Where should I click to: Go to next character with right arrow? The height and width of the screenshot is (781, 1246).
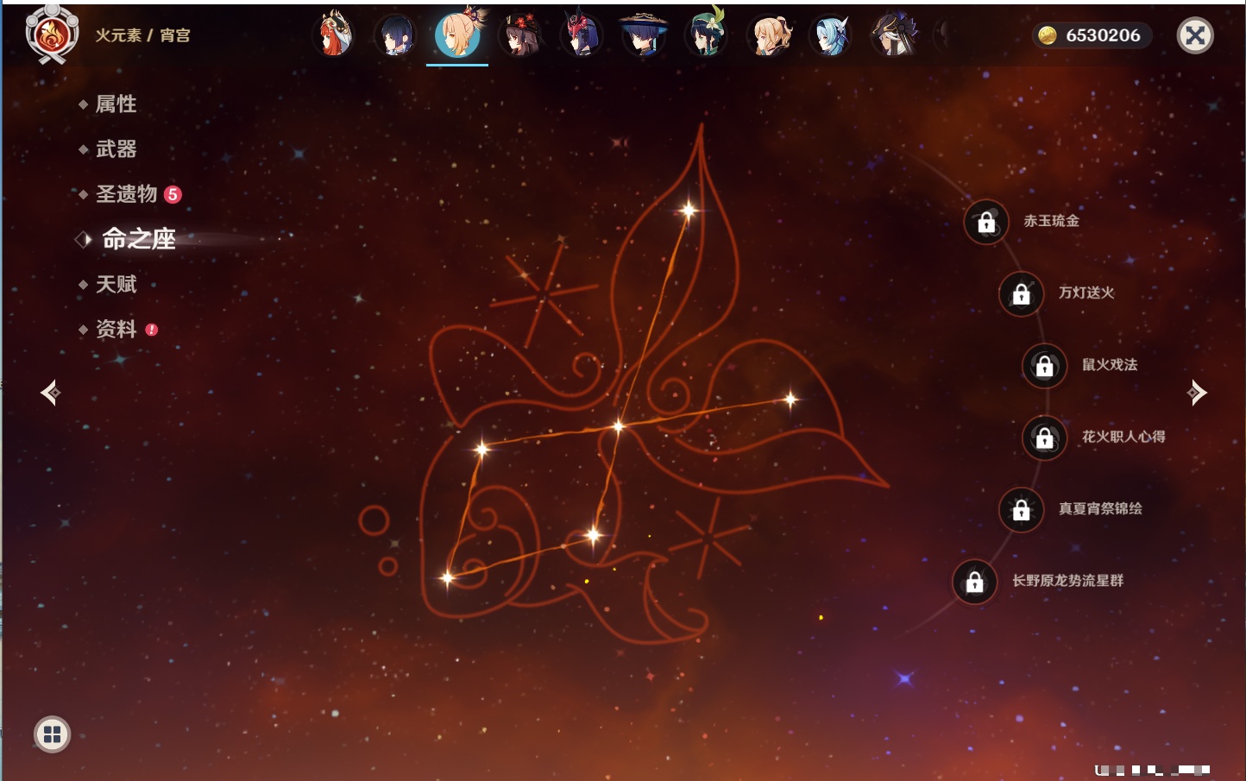1197,393
